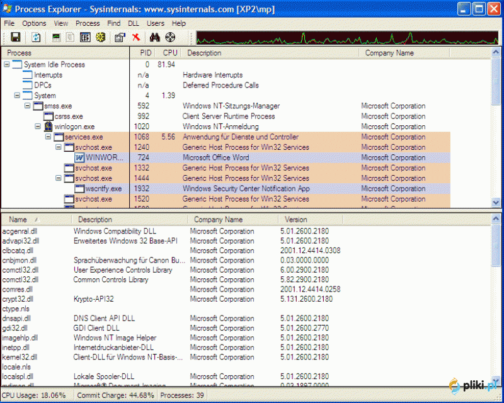This screenshot has width=504, height=403.
Task: Sort DLL list by Name column header
Action: tap(36, 220)
